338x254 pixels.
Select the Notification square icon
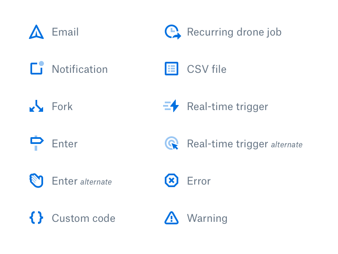coord(37,69)
